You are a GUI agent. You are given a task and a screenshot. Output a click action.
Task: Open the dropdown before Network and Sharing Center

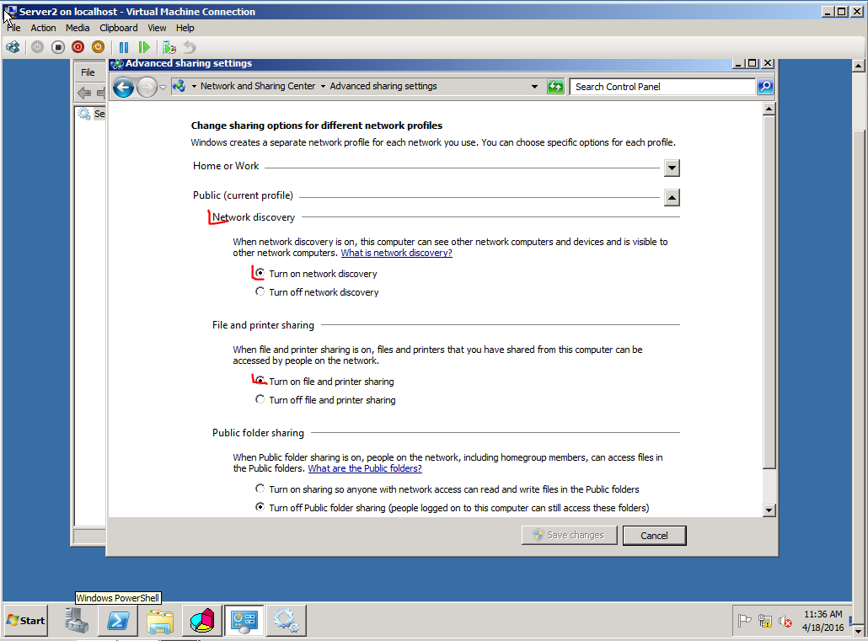(194, 87)
